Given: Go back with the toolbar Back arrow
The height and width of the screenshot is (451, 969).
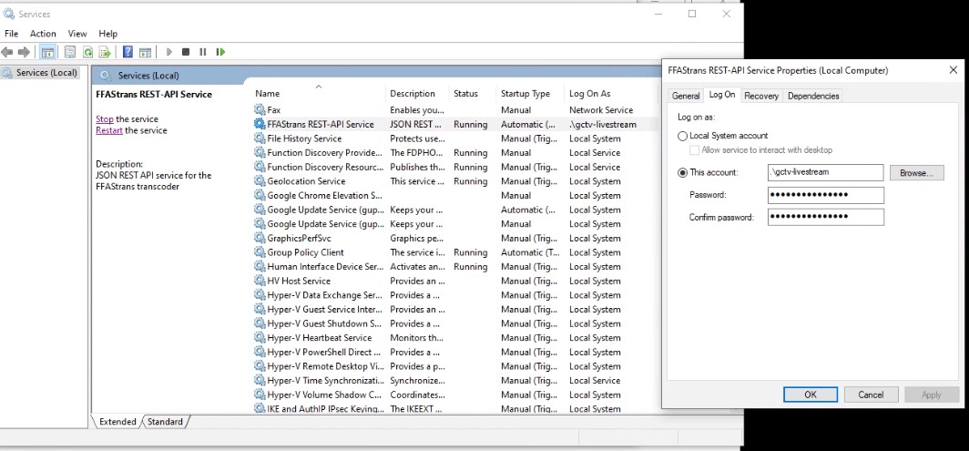Looking at the screenshot, I should pyautogui.click(x=7, y=52).
